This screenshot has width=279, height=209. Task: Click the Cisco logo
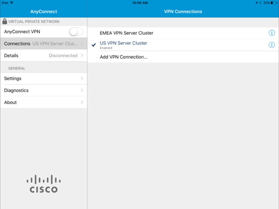(43, 184)
